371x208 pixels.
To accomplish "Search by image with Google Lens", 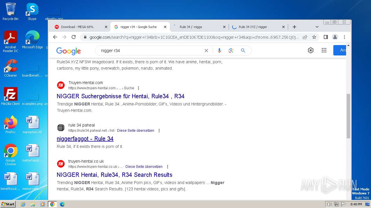I will [231, 51].
